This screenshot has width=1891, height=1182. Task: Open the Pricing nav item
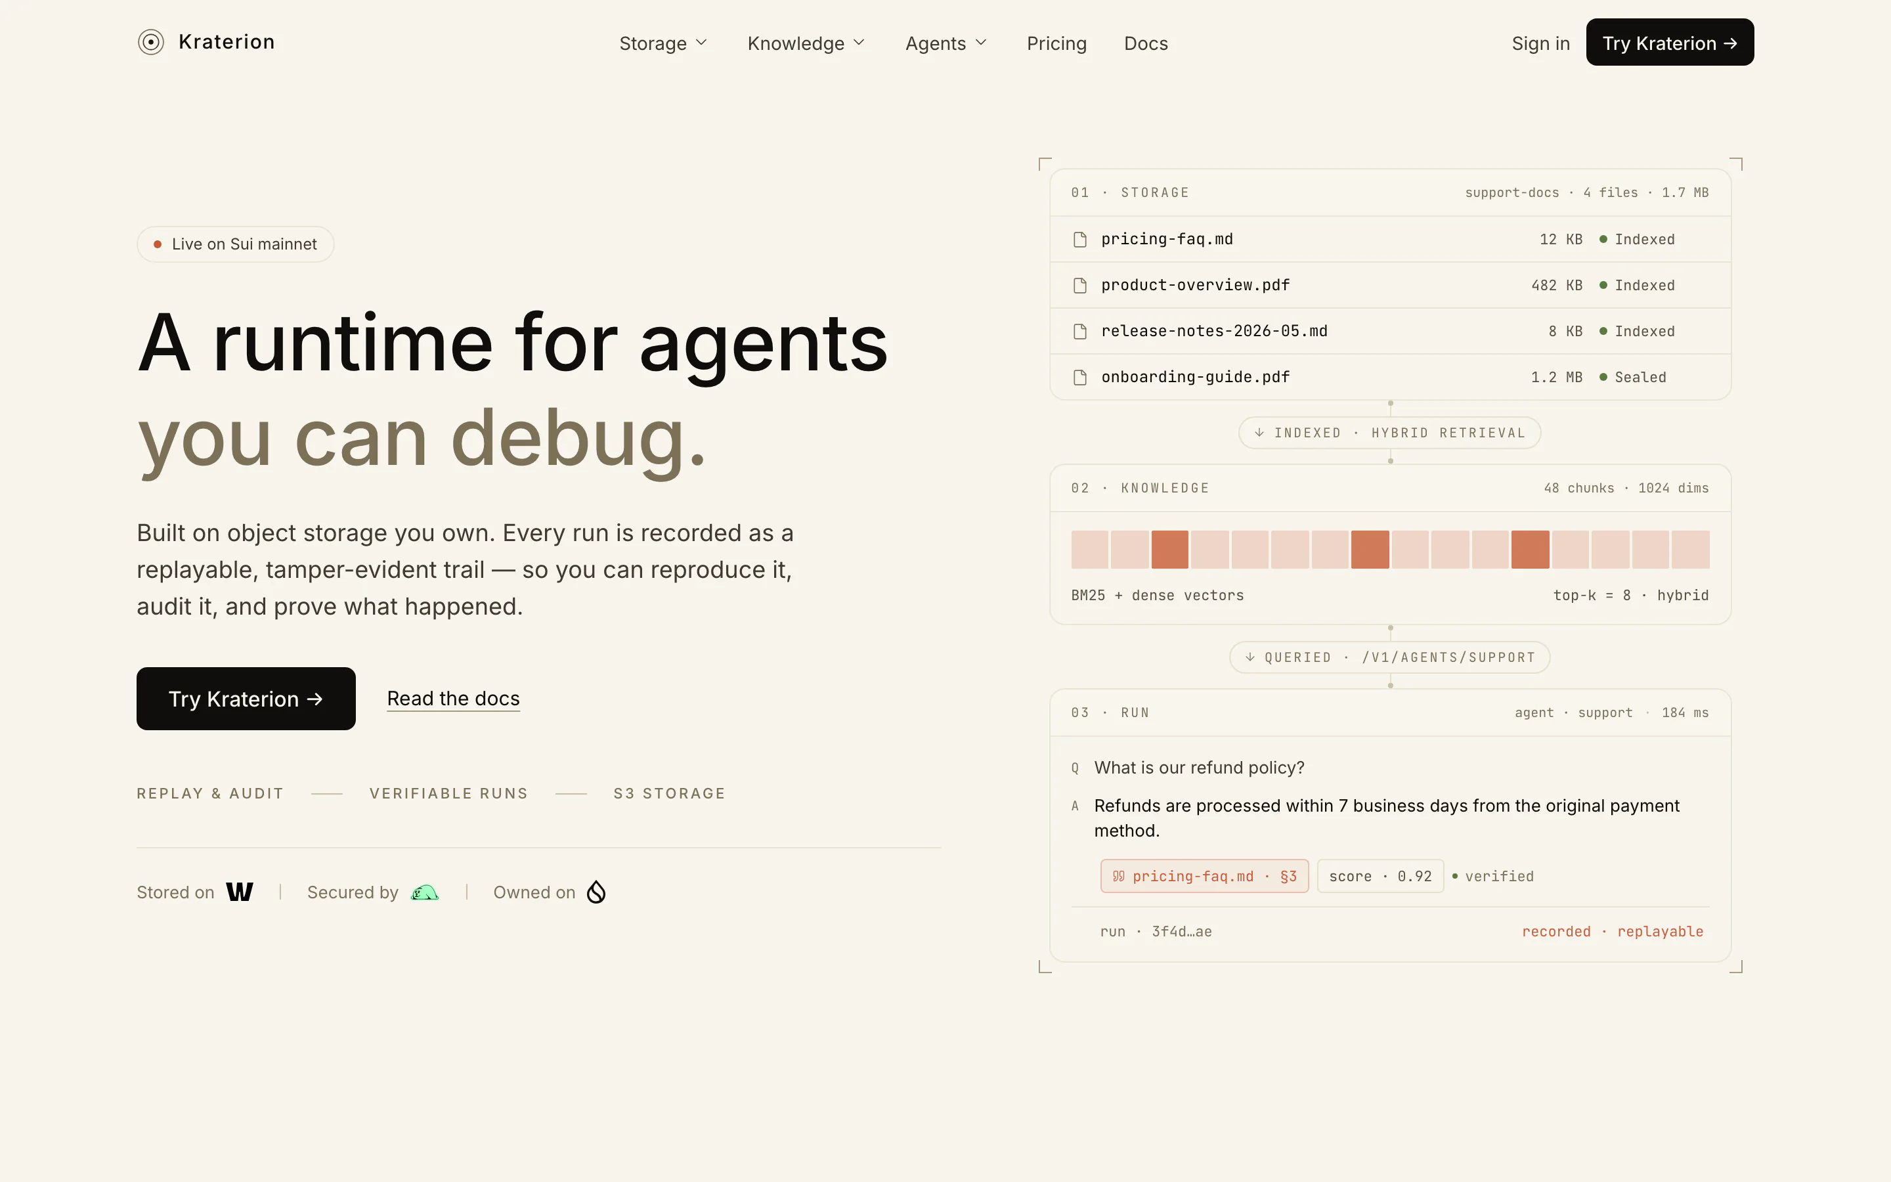(x=1056, y=43)
